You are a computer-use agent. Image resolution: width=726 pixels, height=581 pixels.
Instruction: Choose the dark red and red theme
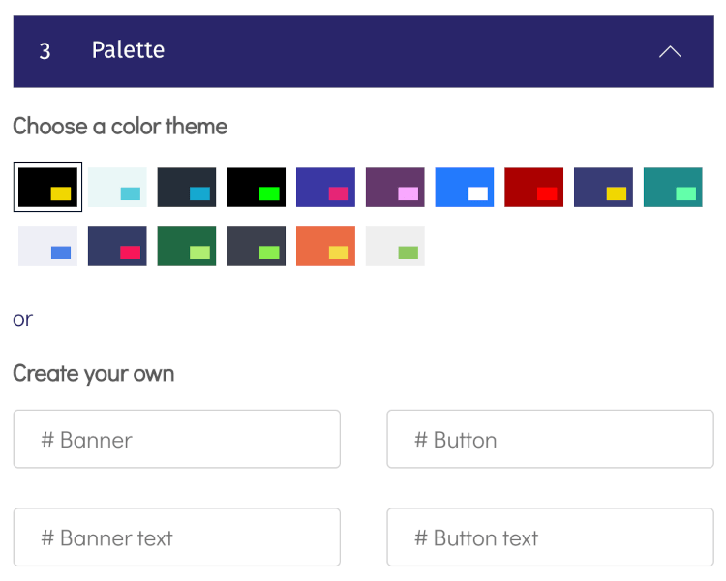tap(533, 187)
